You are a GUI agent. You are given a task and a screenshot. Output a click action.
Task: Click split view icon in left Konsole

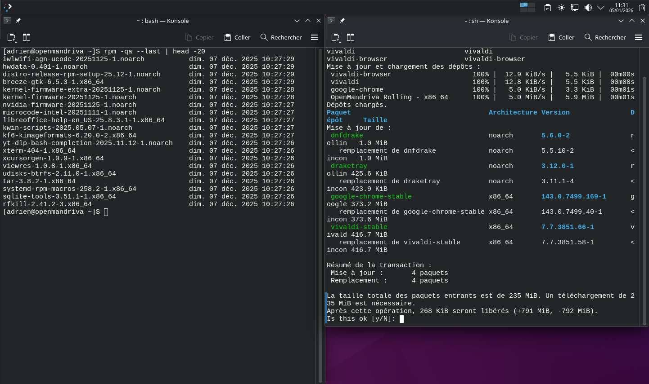[27, 37]
